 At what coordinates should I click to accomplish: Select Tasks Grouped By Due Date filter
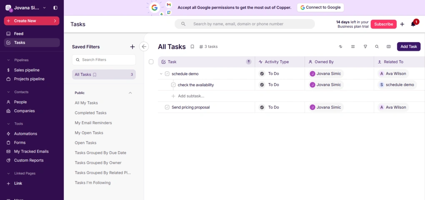(x=100, y=153)
